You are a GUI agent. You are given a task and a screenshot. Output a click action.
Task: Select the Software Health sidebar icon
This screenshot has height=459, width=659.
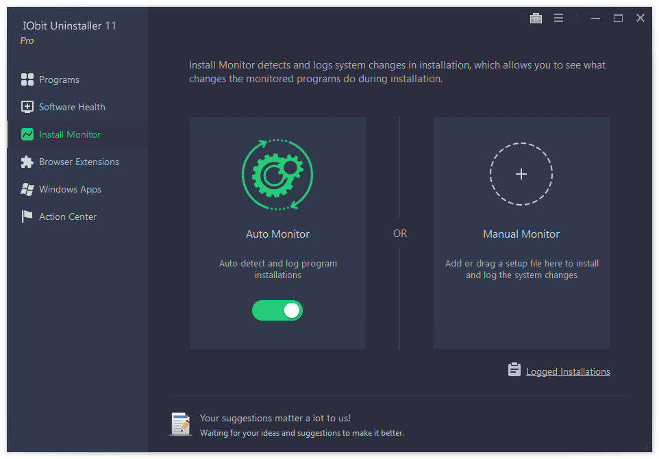[27, 107]
